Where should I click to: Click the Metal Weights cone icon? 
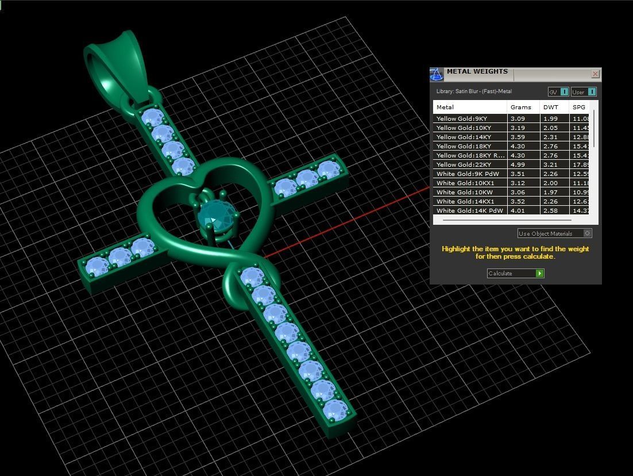(437, 74)
